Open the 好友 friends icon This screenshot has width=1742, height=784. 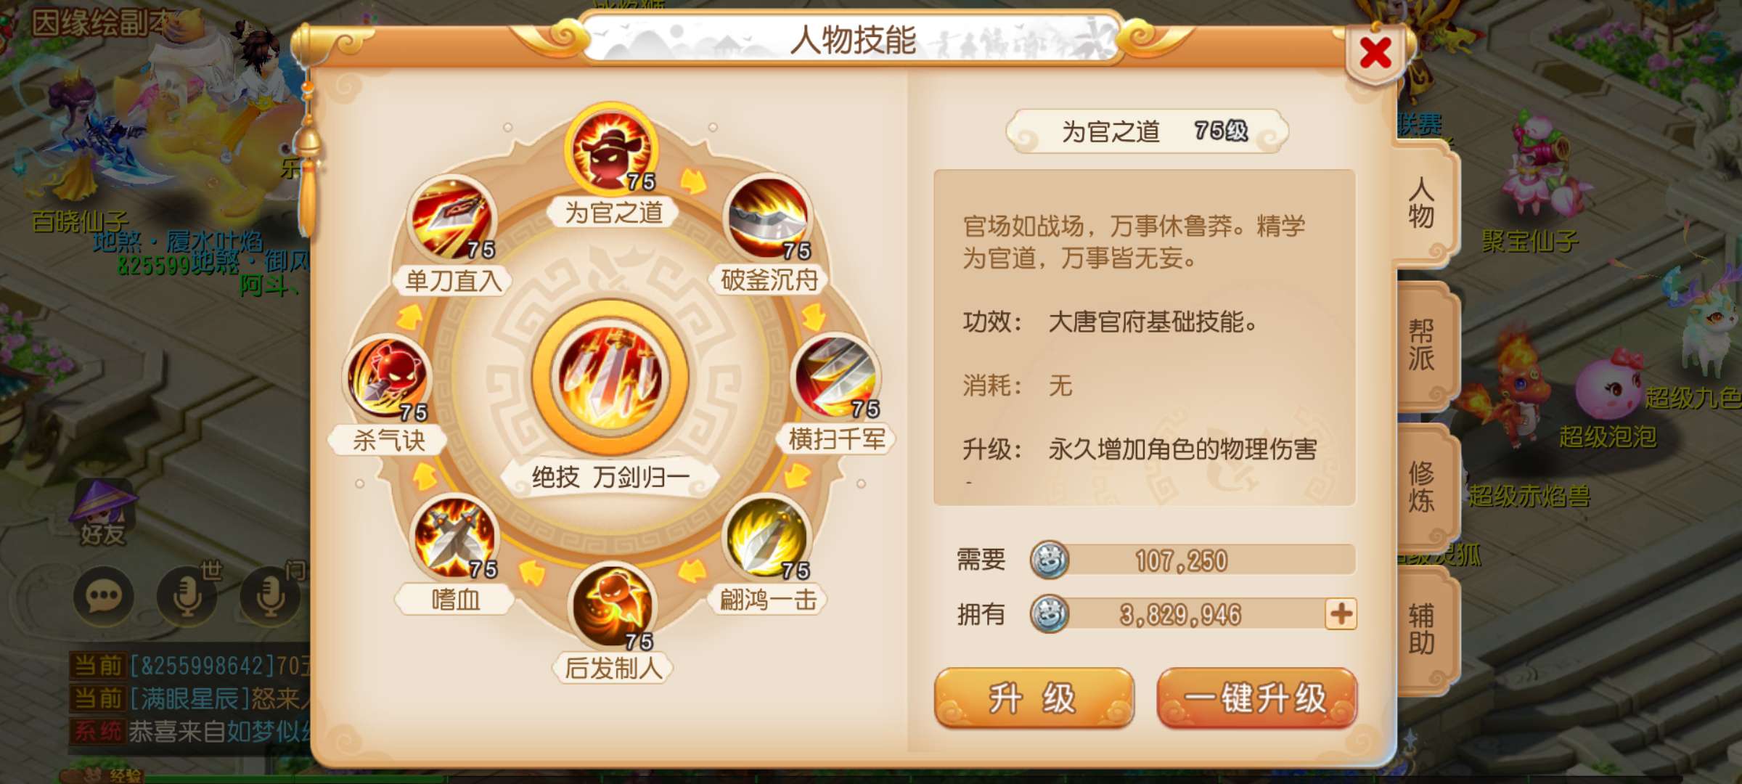tap(102, 513)
